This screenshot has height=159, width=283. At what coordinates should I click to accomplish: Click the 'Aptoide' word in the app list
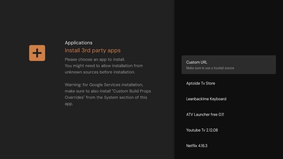tap(194, 83)
